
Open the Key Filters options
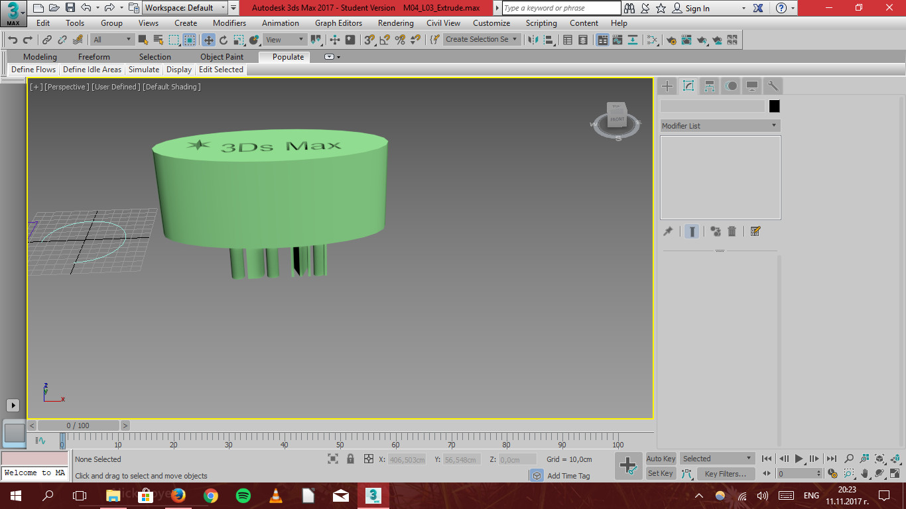(x=728, y=473)
